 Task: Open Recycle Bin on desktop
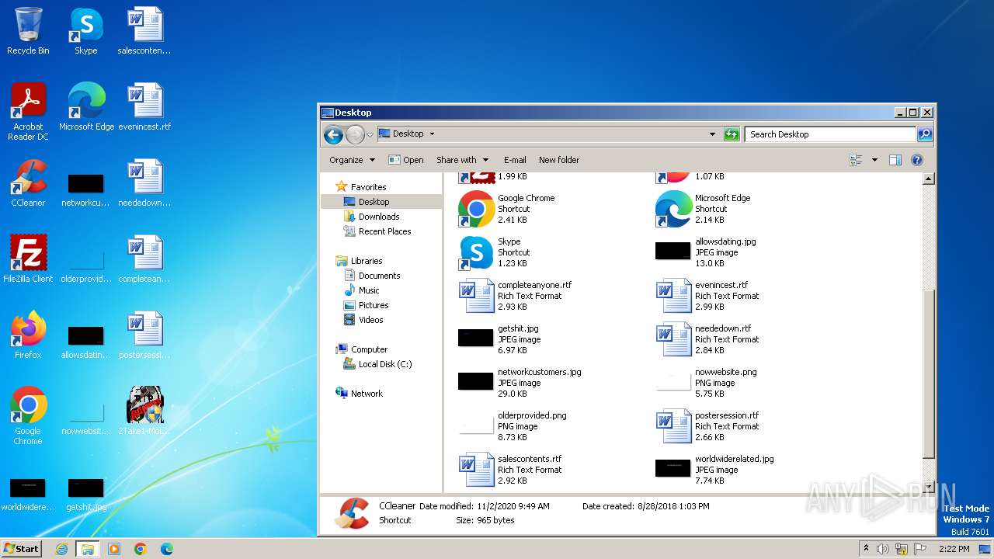(x=28, y=31)
